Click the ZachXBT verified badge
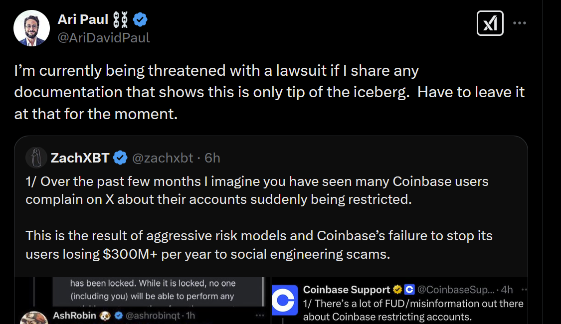The height and width of the screenshot is (324, 561). 120,158
